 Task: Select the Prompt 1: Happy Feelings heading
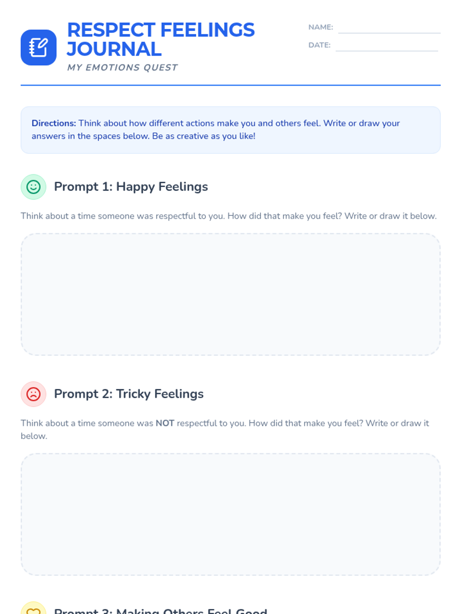coord(131,187)
